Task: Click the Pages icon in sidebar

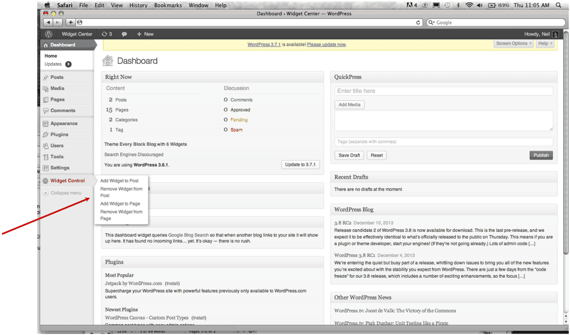Action: tap(46, 100)
